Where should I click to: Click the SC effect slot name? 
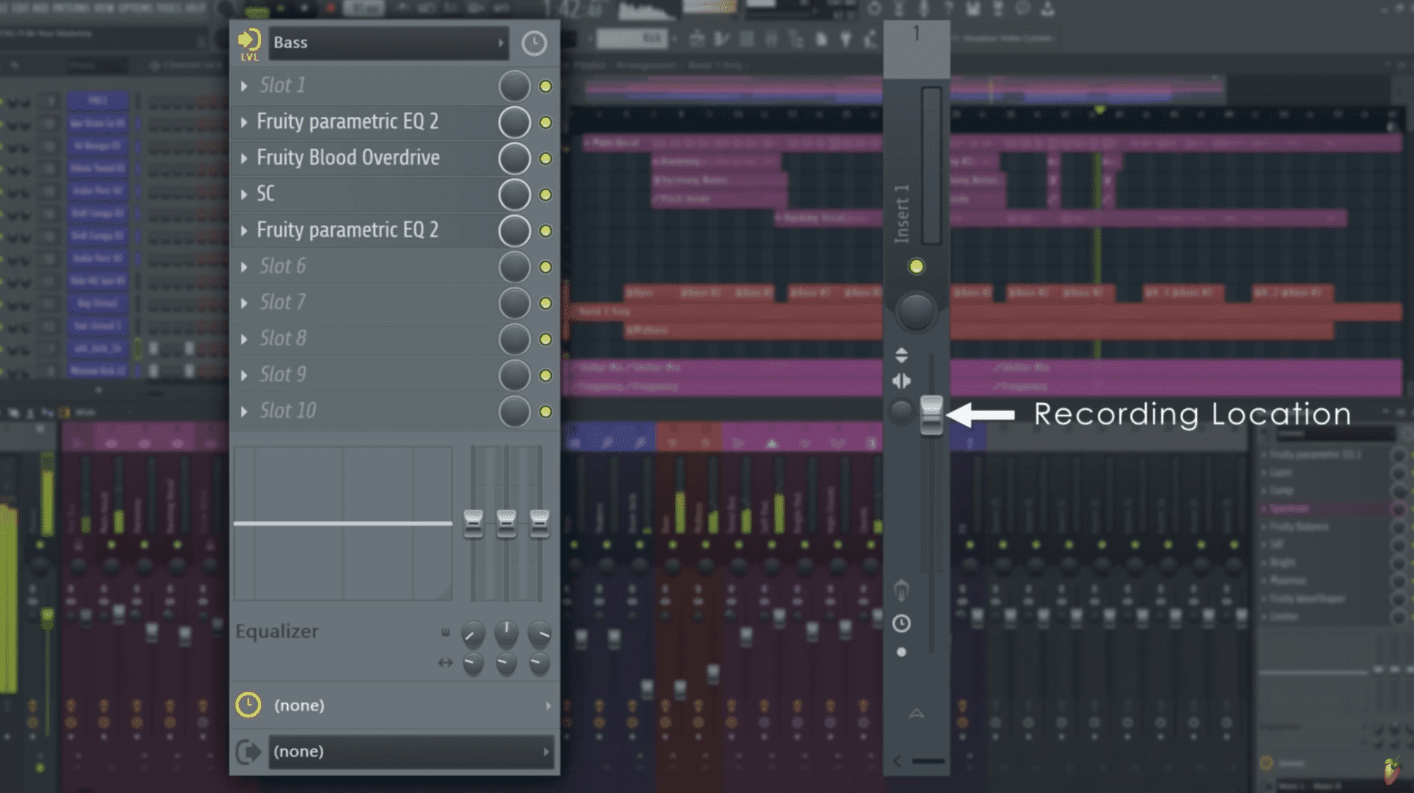pyautogui.click(x=266, y=194)
